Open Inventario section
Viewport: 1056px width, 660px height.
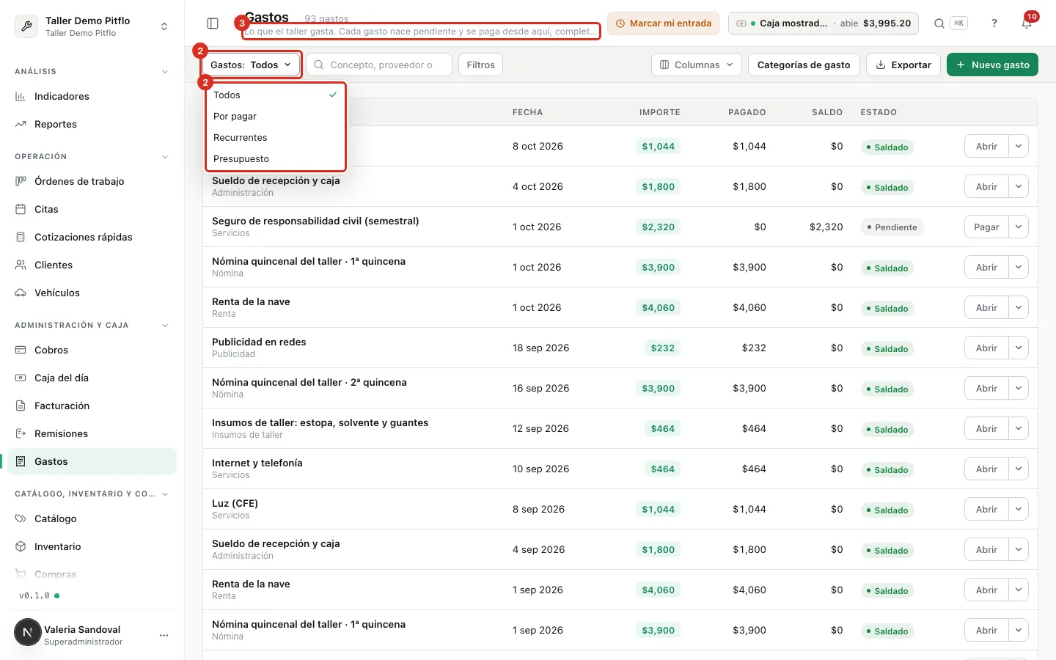click(92, 546)
